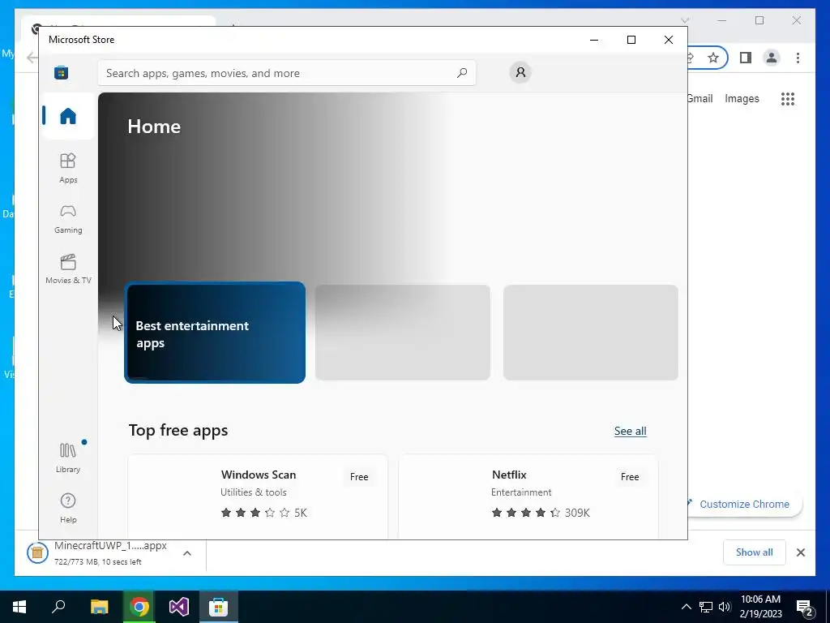Open the Windows Scan app listing
This screenshot has height=623, width=830.
pos(258,496)
